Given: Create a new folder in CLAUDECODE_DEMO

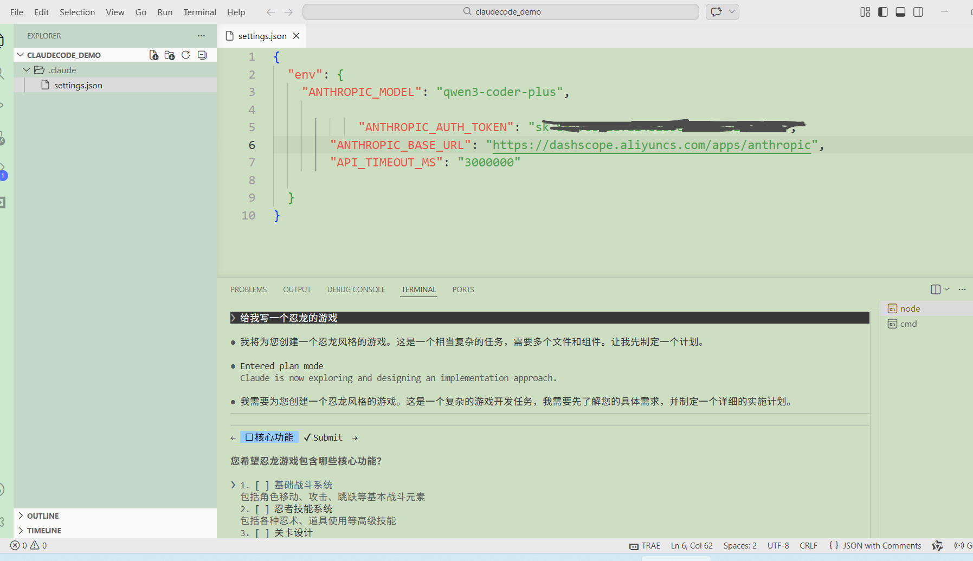Looking at the screenshot, I should point(170,55).
